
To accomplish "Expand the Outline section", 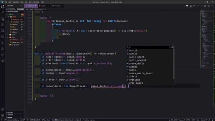I will pyautogui.click(x=15, y=112).
